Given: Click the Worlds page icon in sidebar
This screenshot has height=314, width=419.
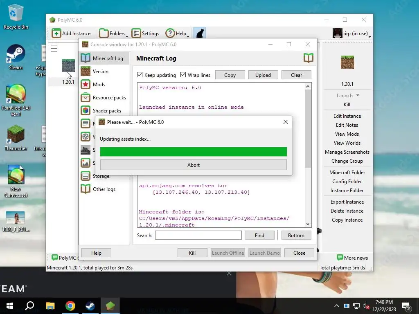Looking at the screenshot, I should [86, 137].
